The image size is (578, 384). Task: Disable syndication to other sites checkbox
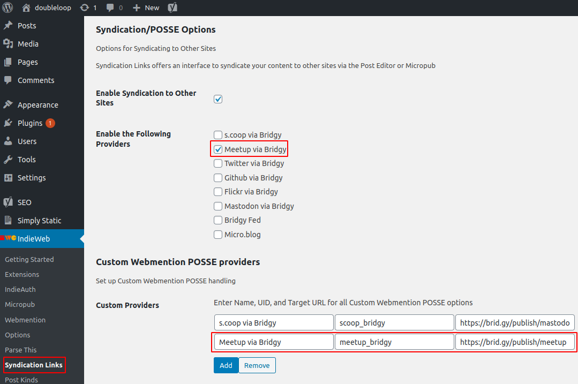[x=218, y=99]
